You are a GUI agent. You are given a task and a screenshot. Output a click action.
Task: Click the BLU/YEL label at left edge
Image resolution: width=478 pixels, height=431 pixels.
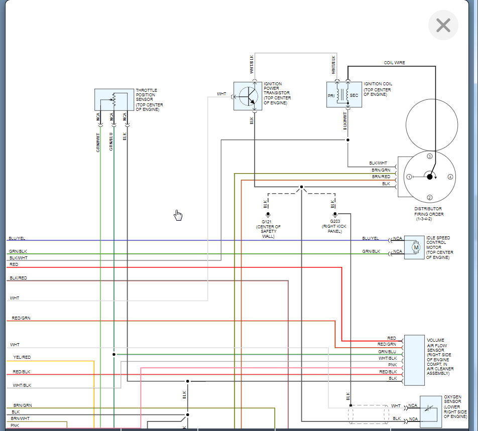pos(17,238)
